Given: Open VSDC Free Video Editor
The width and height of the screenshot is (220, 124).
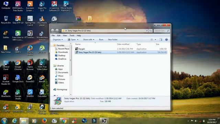Looking at the screenshot, I should pyautogui.click(x=42, y=65).
